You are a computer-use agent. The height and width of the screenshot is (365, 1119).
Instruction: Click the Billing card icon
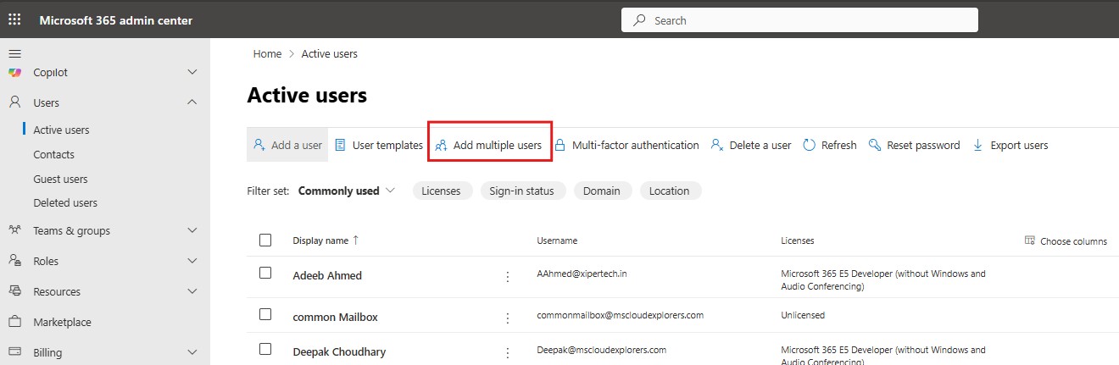[14, 352]
